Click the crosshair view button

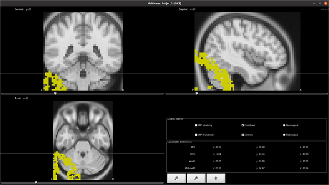pos(216,178)
